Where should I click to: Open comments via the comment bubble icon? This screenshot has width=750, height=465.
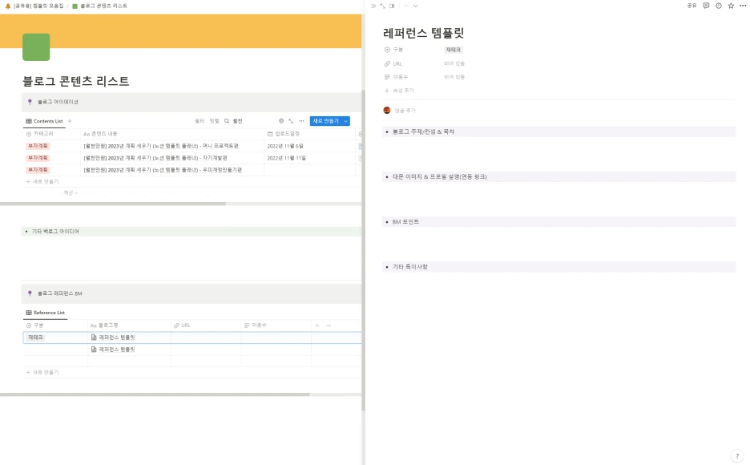pos(706,6)
